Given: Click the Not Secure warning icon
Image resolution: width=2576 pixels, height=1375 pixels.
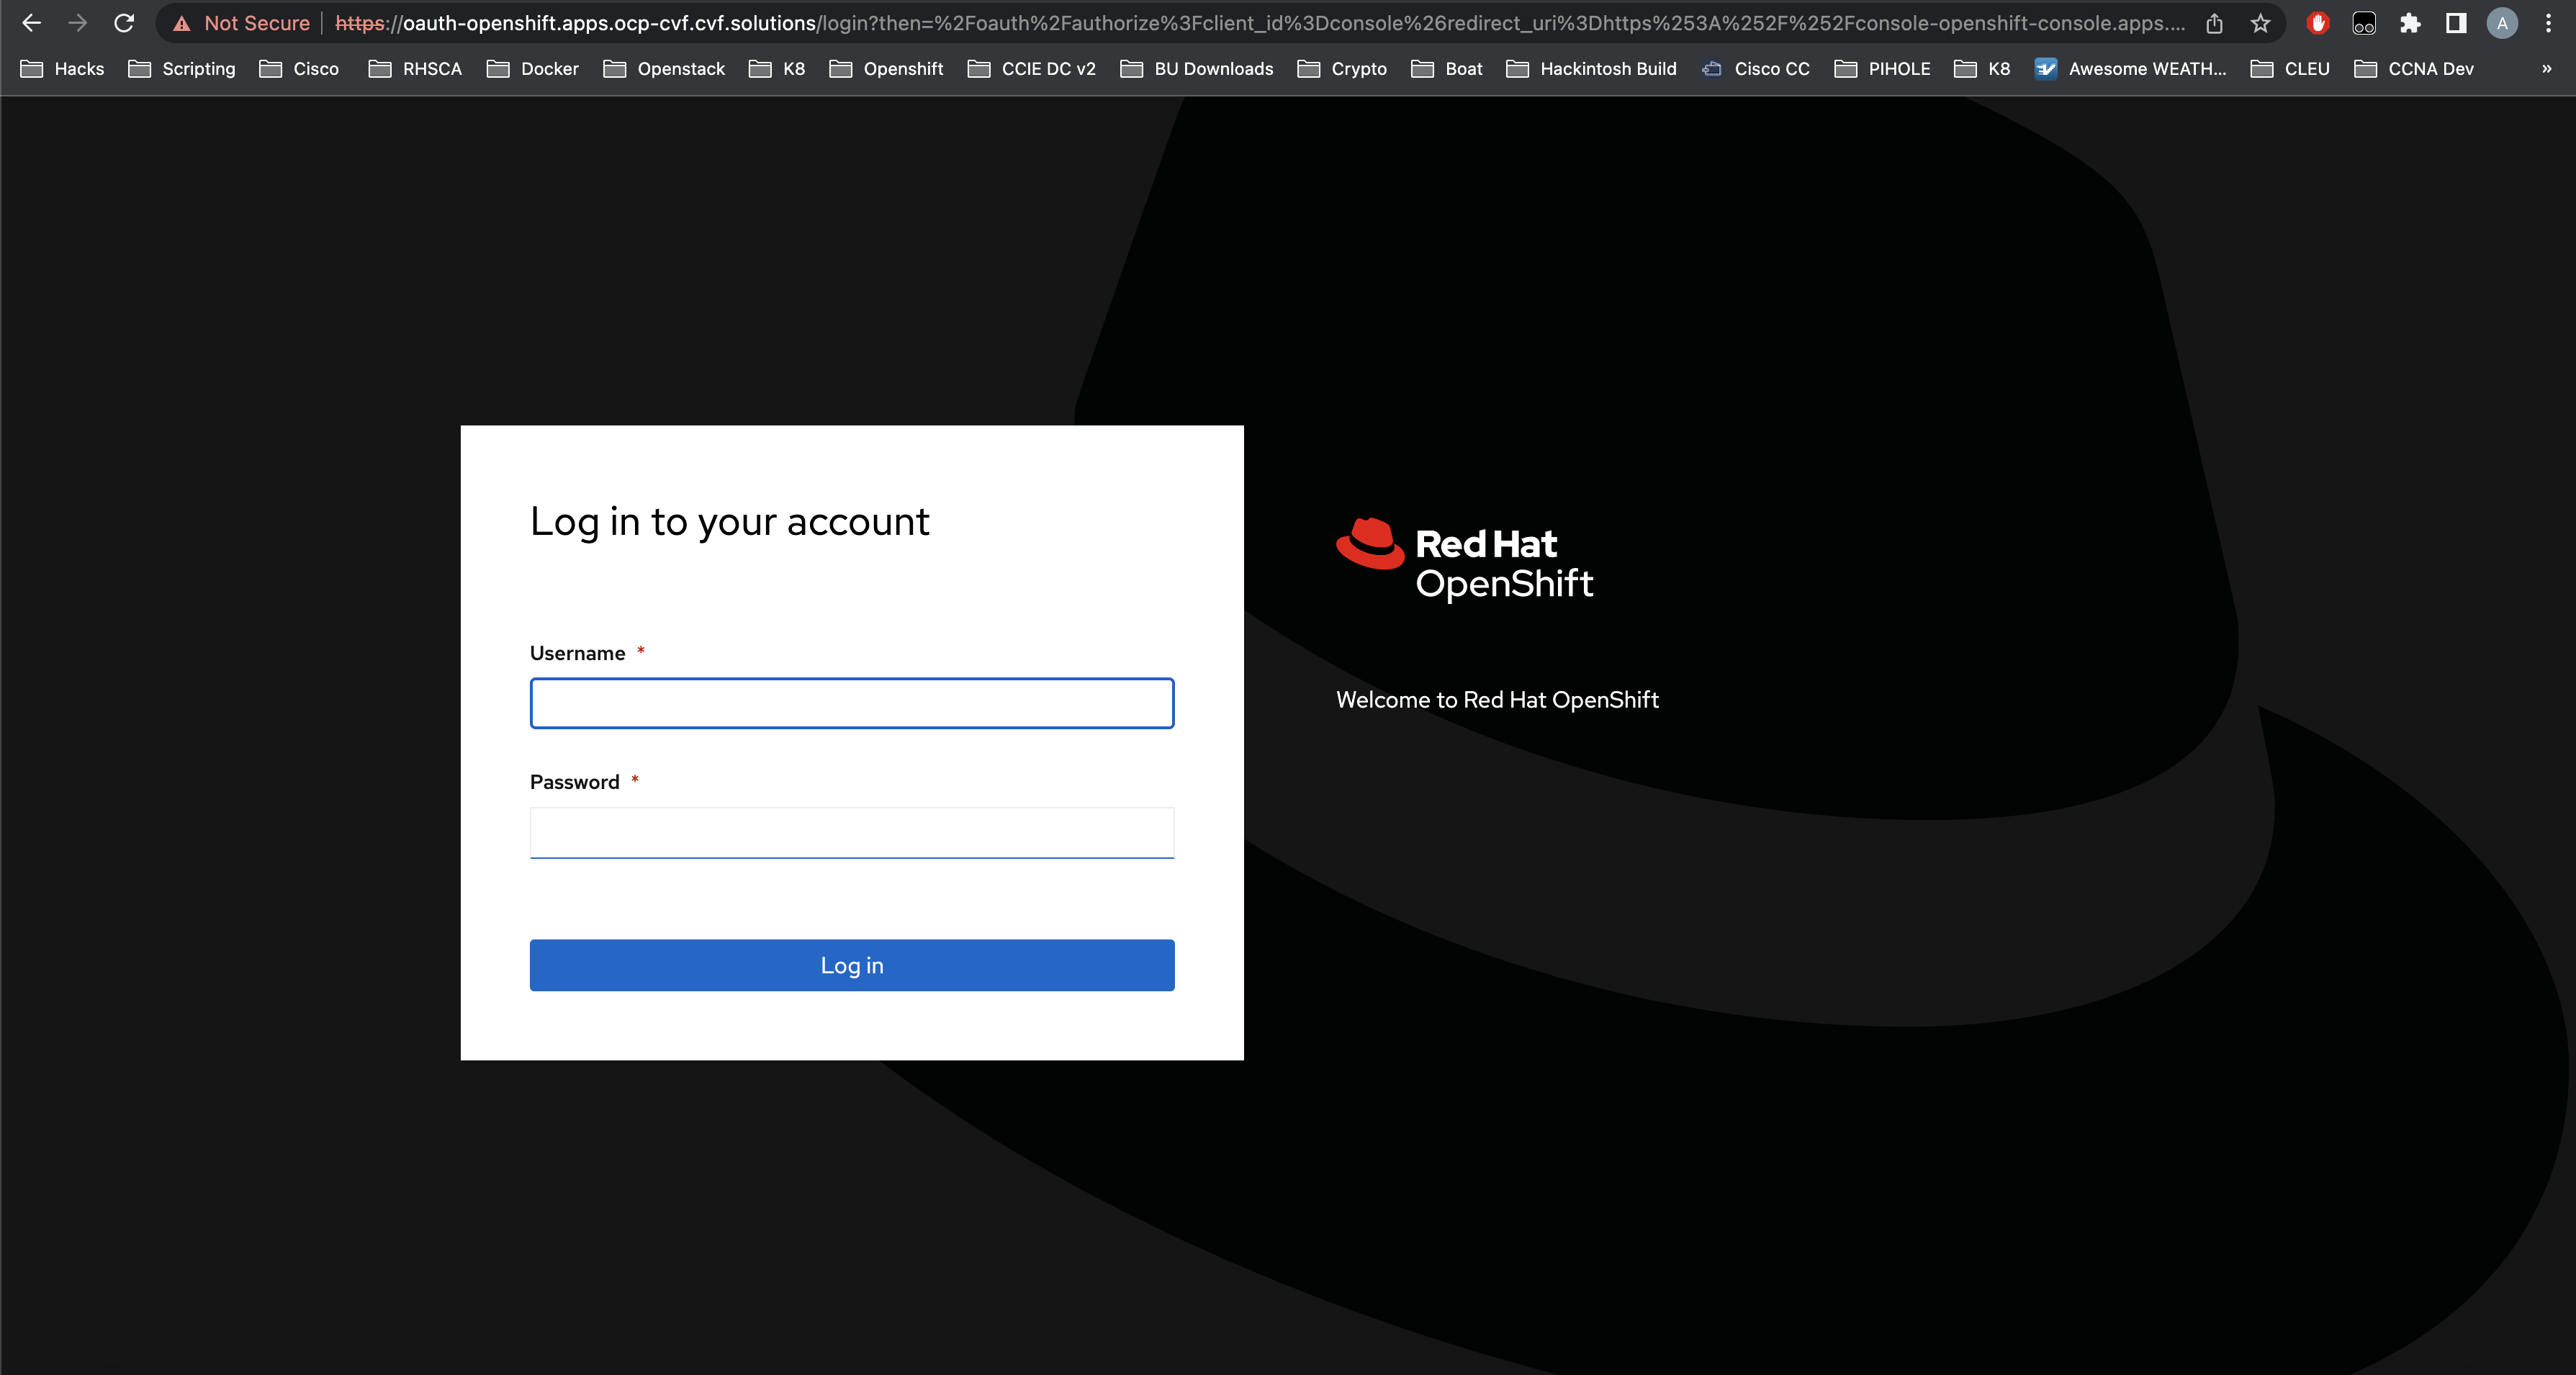Looking at the screenshot, I should tap(181, 24).
